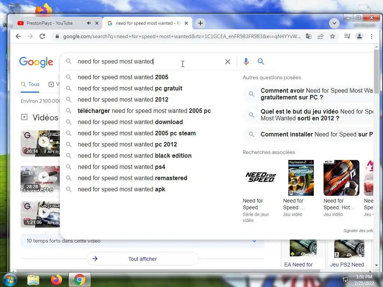Screen dimensions: 383x287
Task: Choose the suggestion ending in just 2012
Action: (x=123, y=99)
